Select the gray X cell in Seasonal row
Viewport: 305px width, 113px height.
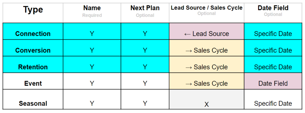(207, 99)
